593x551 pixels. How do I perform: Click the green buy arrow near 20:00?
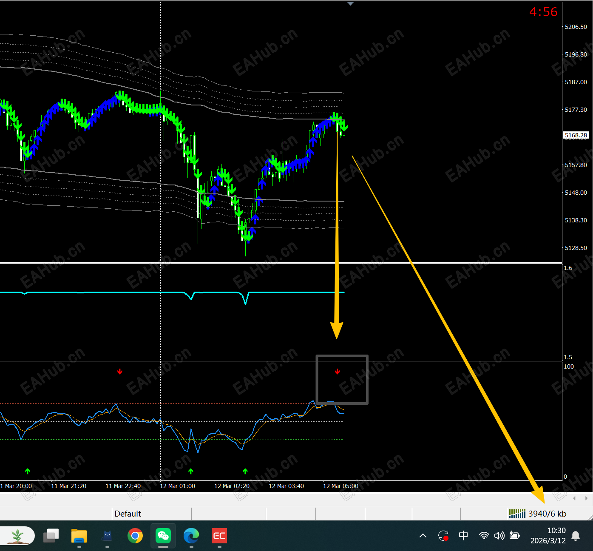point(28,471)
